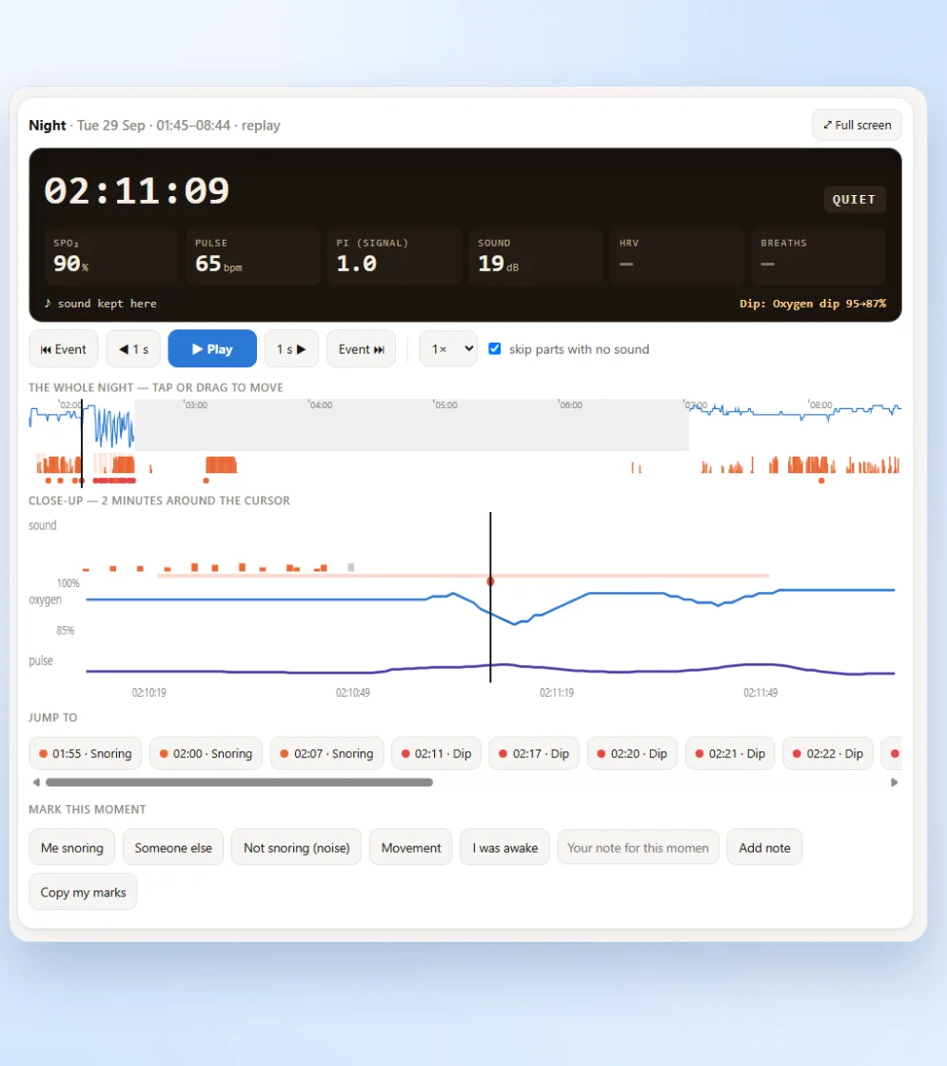Image resolution: width=947 pixels, height=1066 pixels.
Task: Step back one second
Action: coord(133,348)
